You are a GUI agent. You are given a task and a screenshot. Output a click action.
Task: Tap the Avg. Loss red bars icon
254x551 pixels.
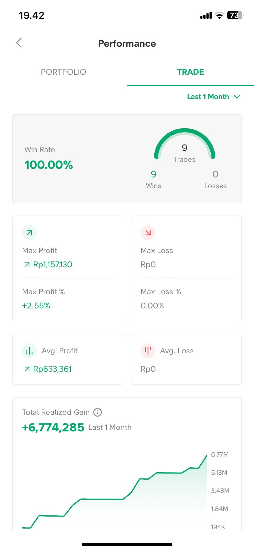(148, 351)
